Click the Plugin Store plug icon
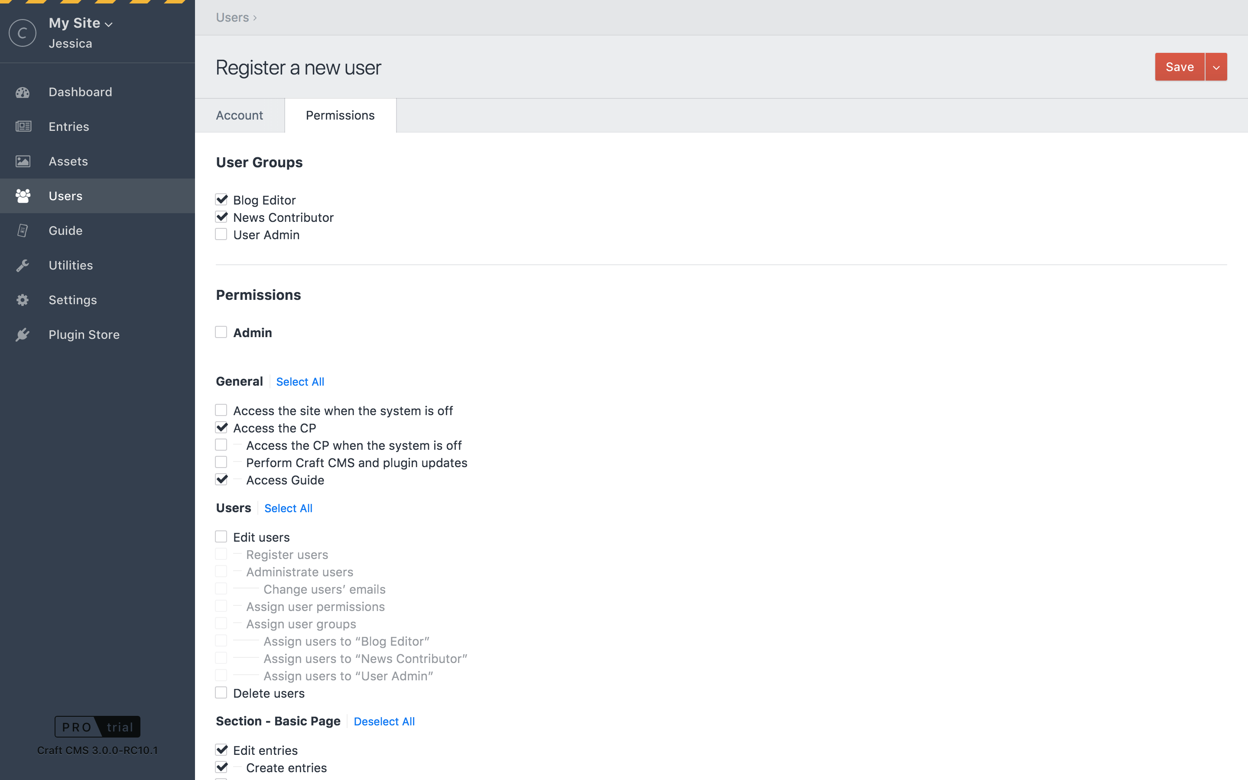The width and height of the screenshot is (1248, 780). [x=23, y=335]
